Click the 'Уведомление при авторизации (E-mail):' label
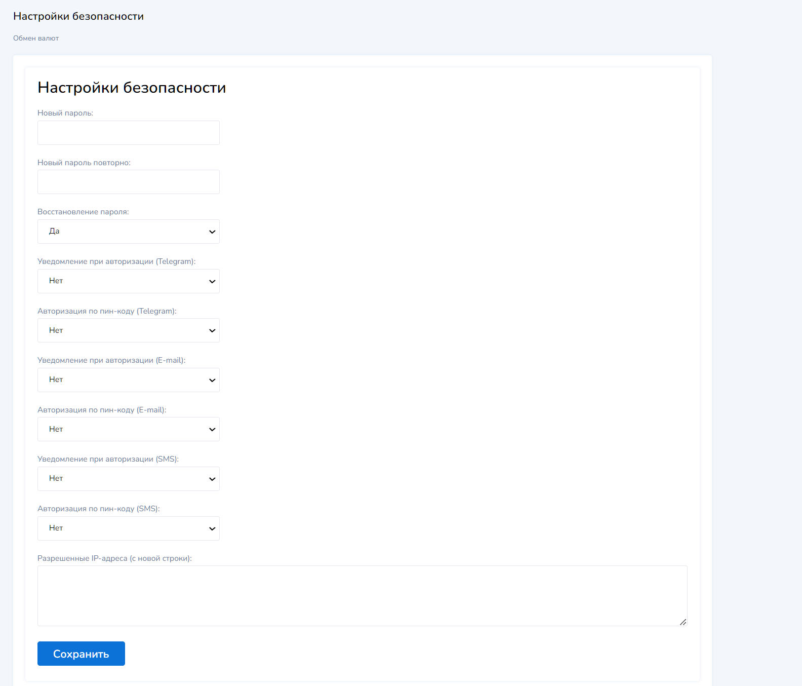The width and height of the screenshot is (802, 686). click(111, 360)
